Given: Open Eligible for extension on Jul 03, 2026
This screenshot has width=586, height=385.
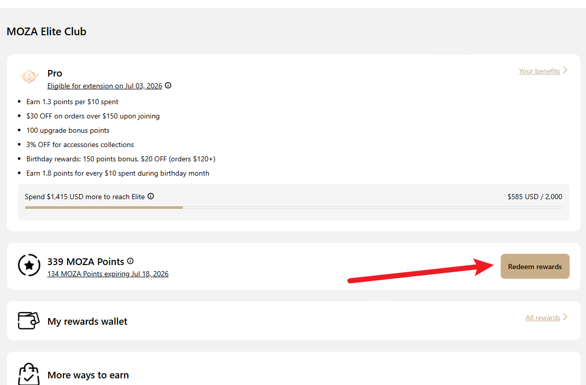Looking at the screenshot, I should click(x=105, y=86).
